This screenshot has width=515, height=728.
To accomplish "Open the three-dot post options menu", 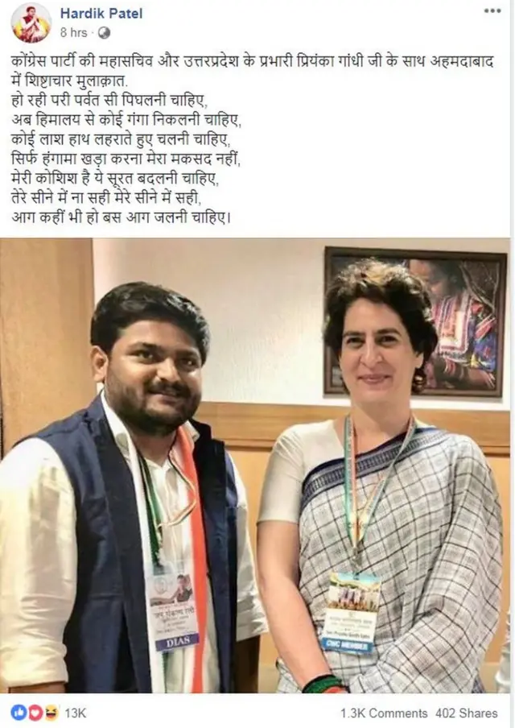I will pos(492,11).
